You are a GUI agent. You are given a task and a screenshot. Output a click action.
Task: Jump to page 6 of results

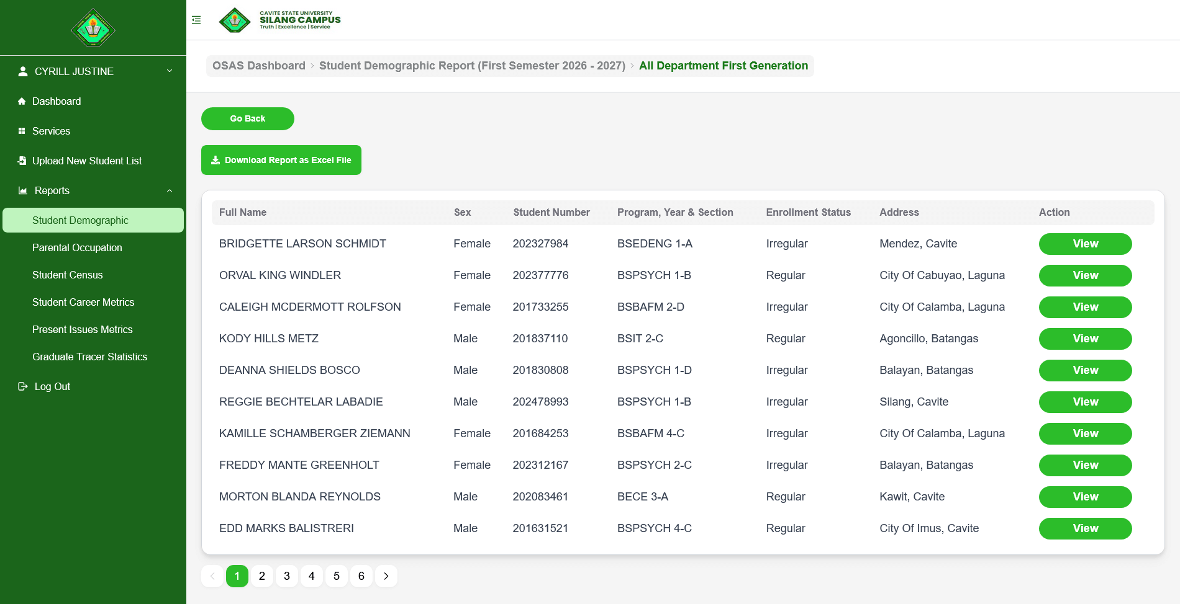tap(361, 576)
